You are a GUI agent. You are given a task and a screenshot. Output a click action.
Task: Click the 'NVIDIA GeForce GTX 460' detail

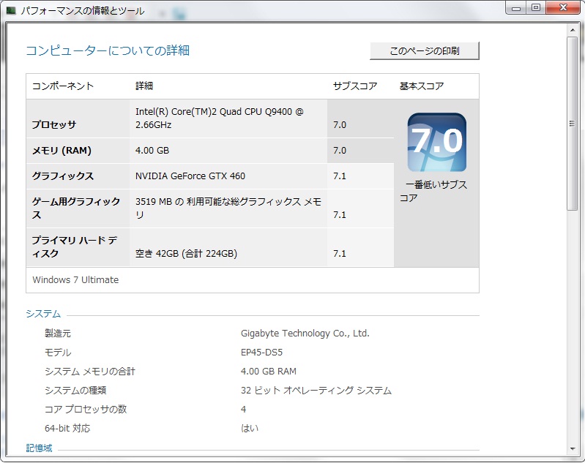[190, 176]
